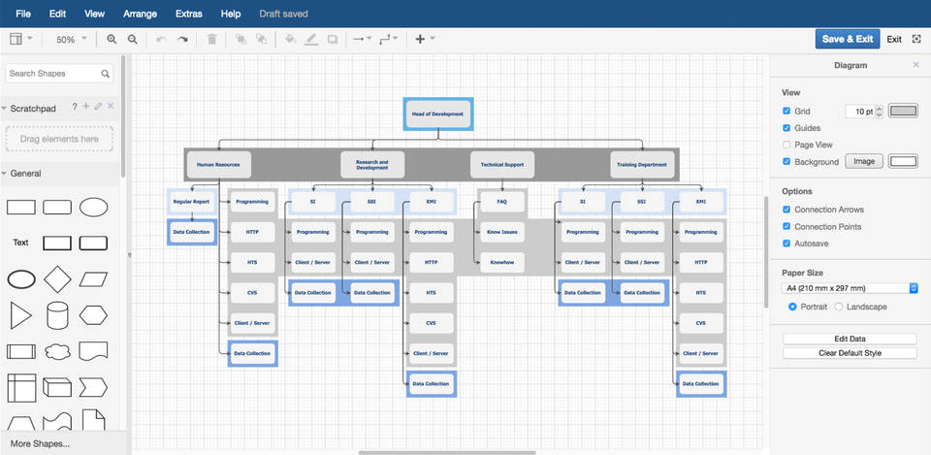The width and height of the screenshot is (931, 455).
Task: Click the Zoom In magnifier icon
Action: coord(112,40)
